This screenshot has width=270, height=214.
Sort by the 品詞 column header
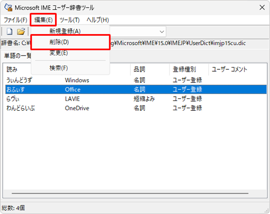click(139, 69)
